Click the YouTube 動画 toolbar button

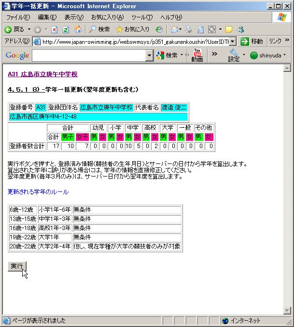tap(197, 55)
